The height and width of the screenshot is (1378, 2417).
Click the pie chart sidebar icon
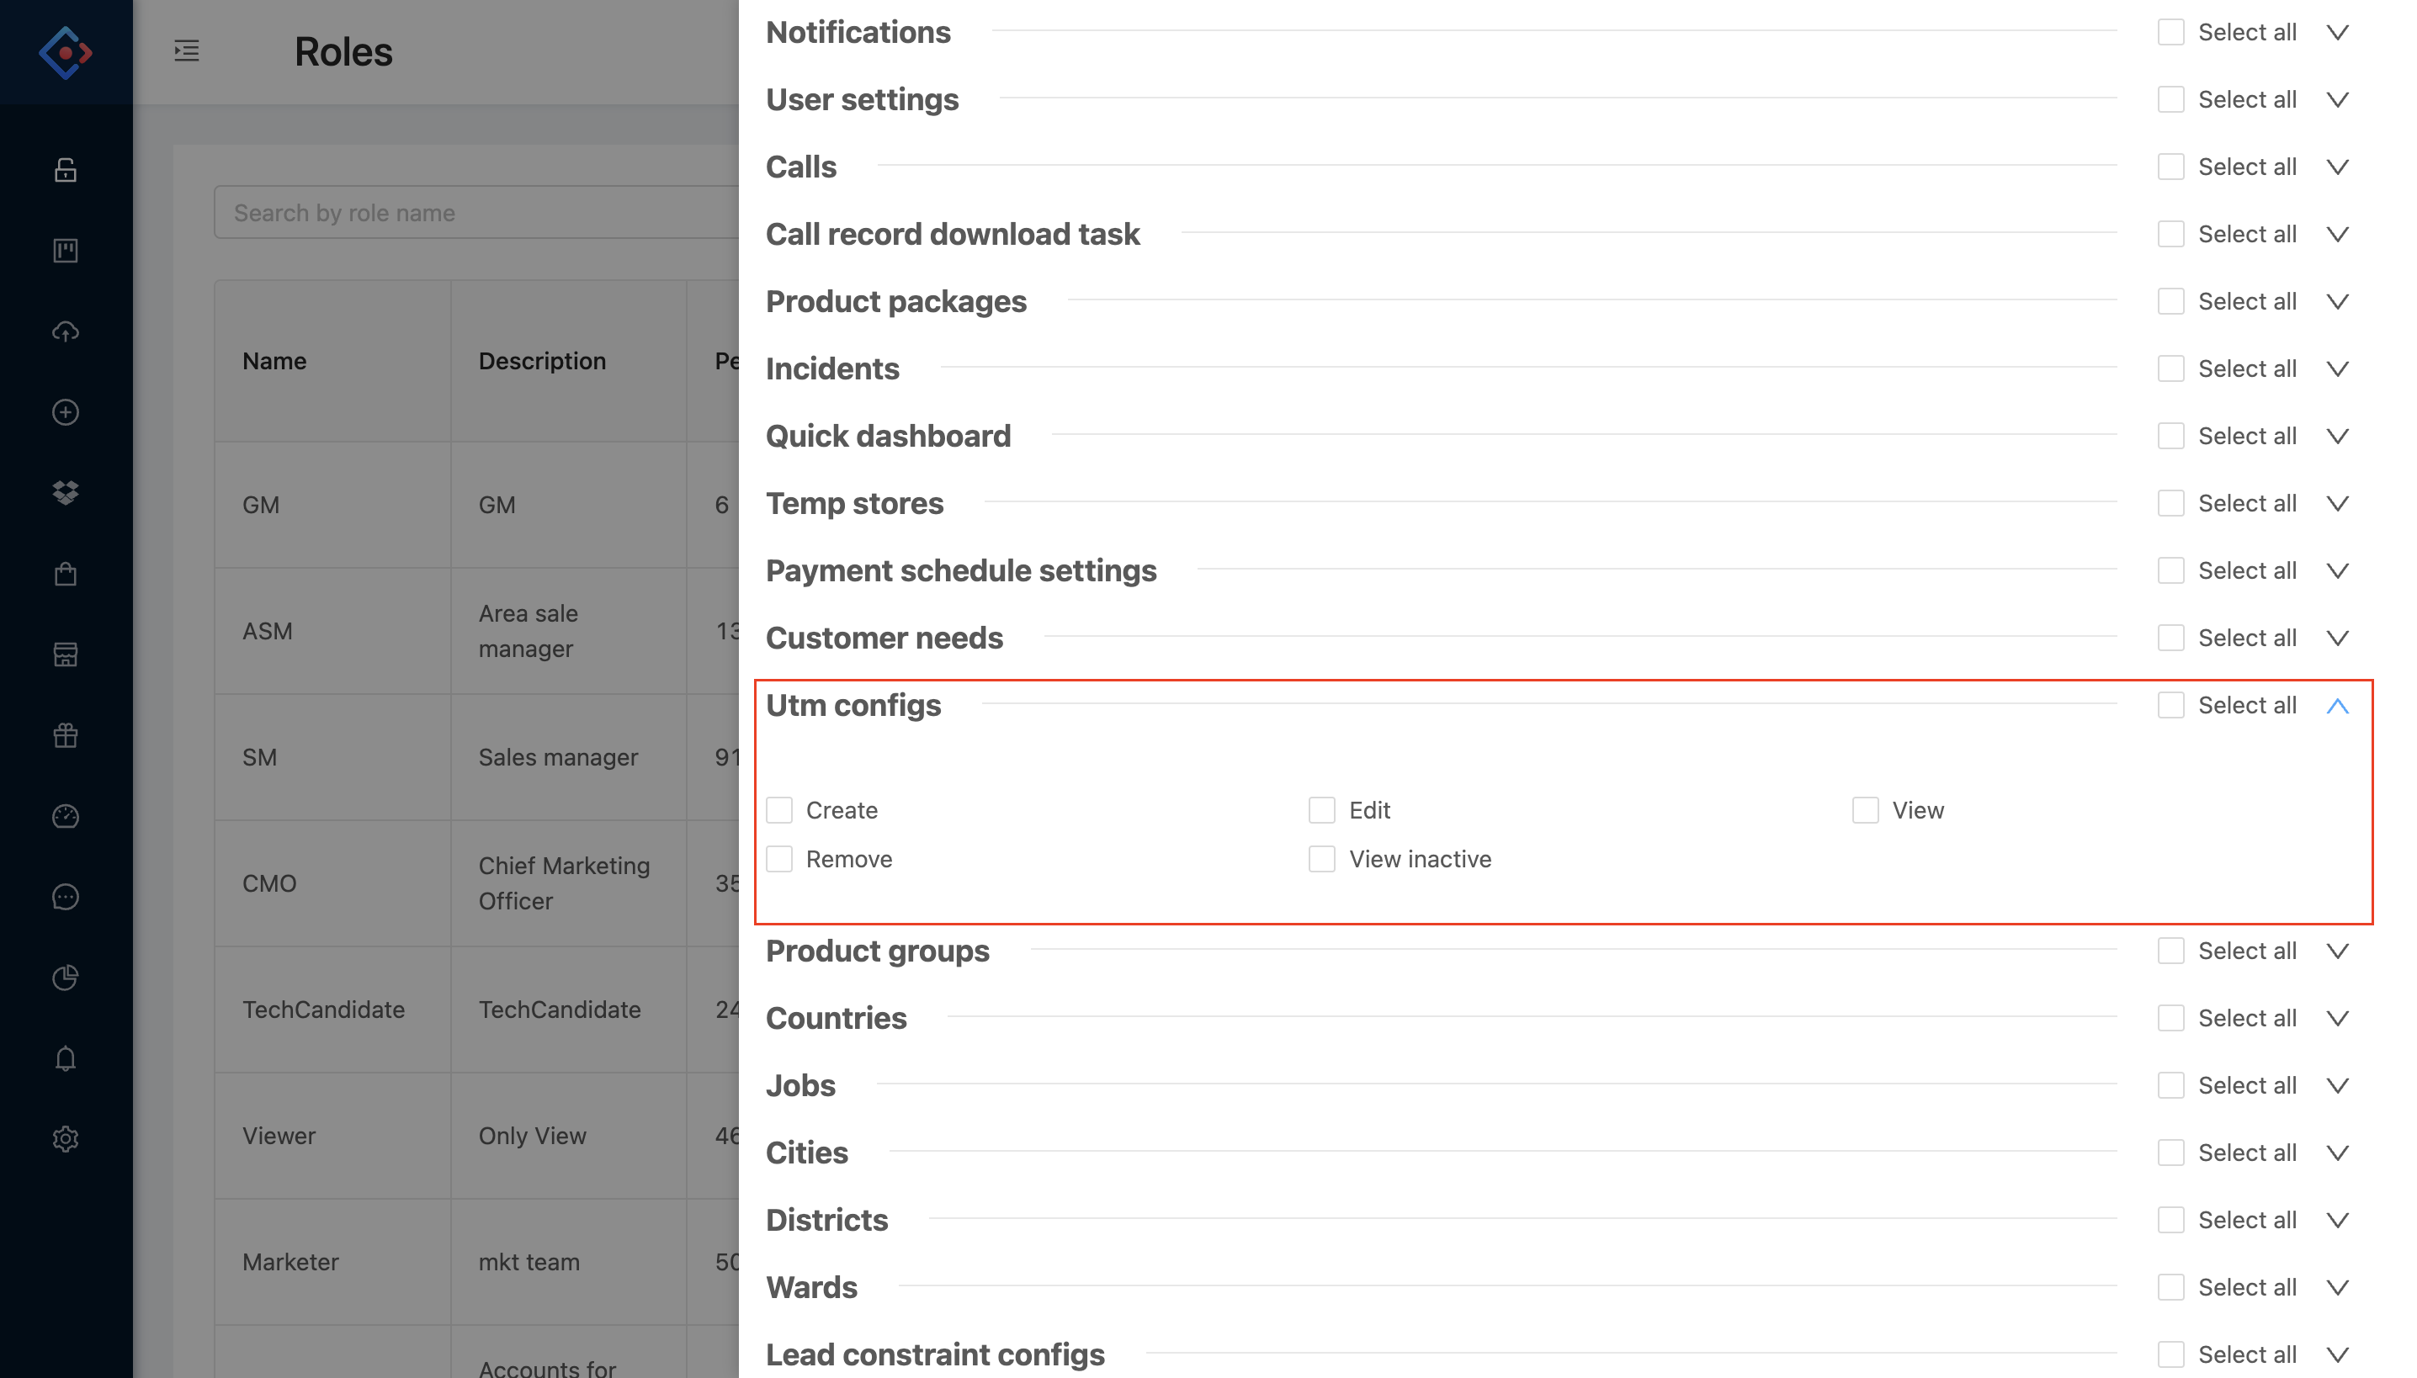66,977
